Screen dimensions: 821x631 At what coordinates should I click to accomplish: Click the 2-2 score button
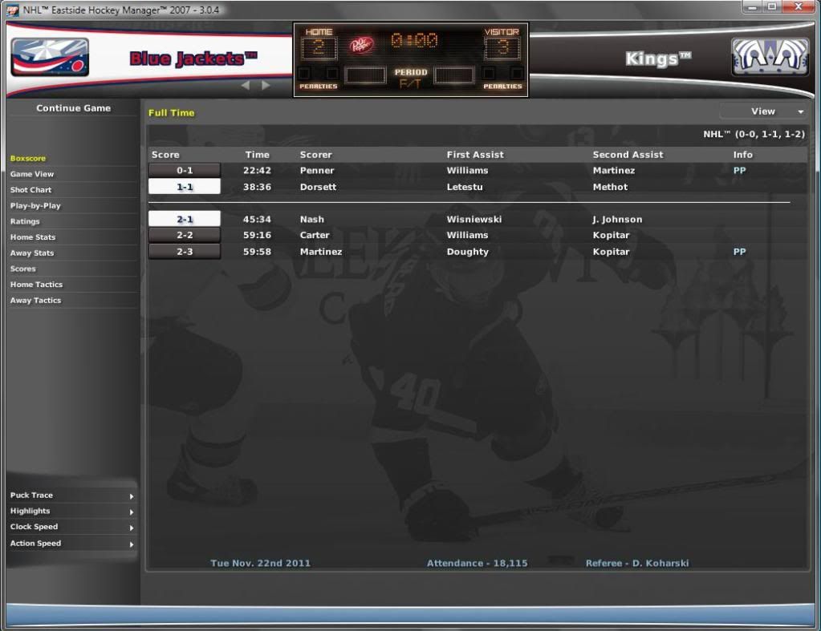pos(185,236)
